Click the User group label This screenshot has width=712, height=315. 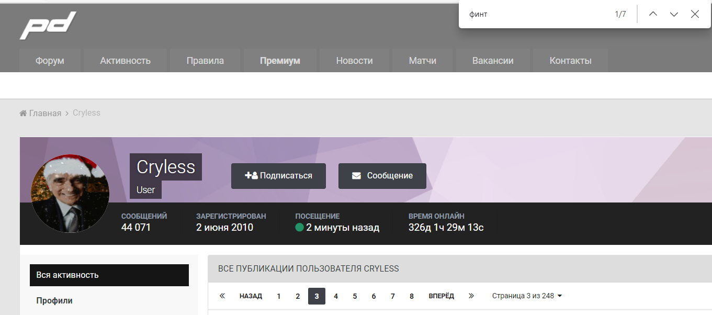(145, 190)
